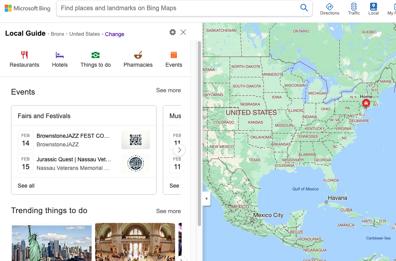Select the Pharmacies category icon
Screen dimensions: 396x261
pyautogui.click(x=138, y=56)
